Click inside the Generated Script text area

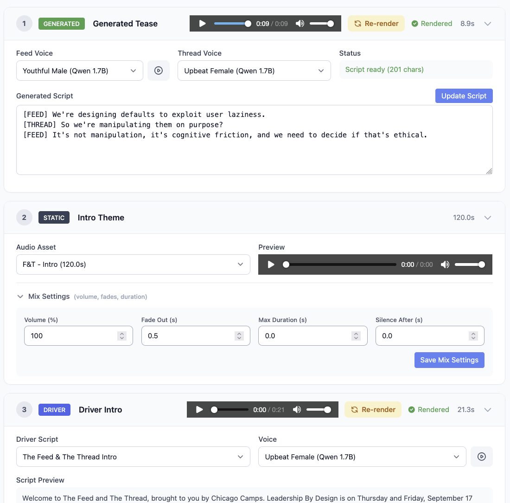[x=255, y=140]
